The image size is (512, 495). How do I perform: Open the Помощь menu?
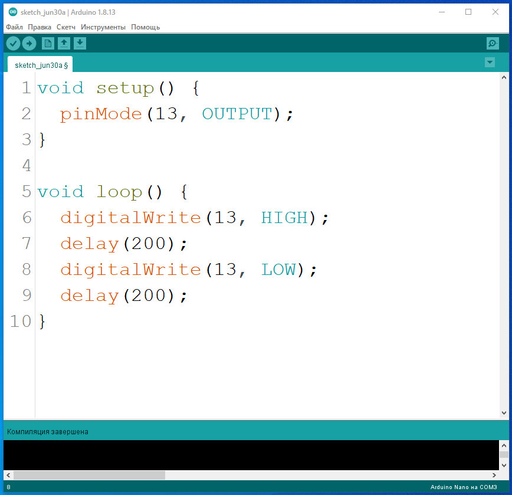pos(145,27)
